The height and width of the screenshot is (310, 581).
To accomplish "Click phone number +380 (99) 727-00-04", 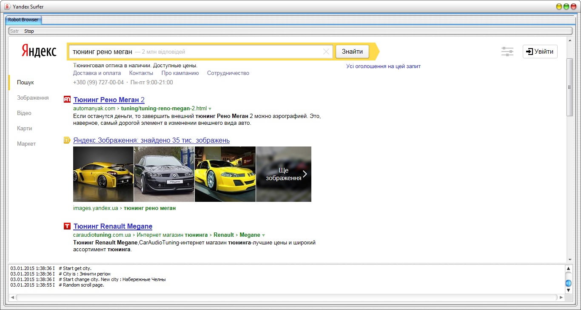I will pos(98,83).
